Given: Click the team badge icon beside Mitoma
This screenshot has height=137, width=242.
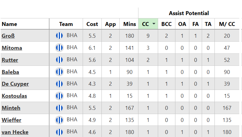Looking at the screenshot, I should (59, 48).
